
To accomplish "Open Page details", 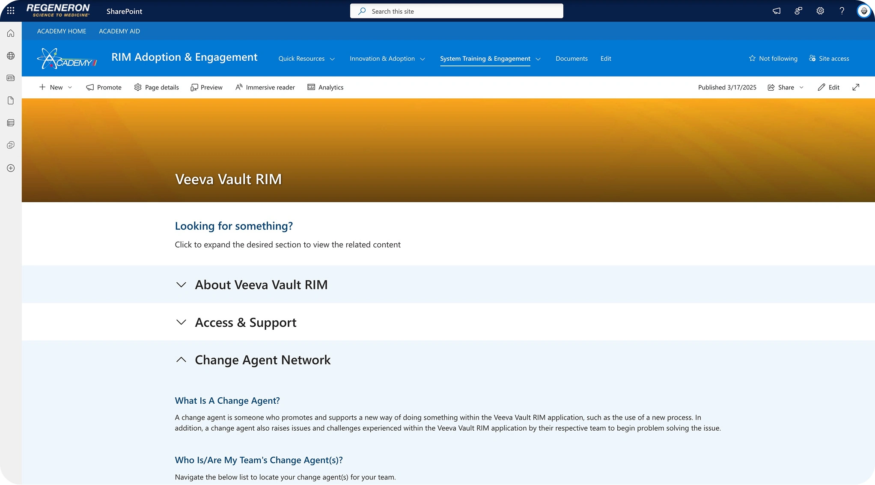I will (156, 87).
